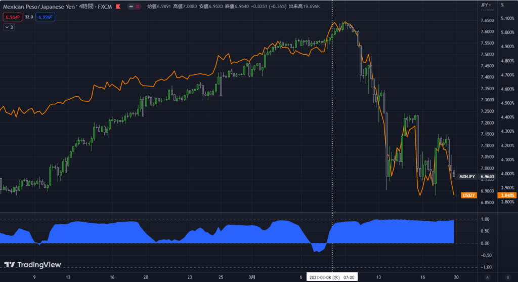Click the 3月 marker on the time axis

pyautogui.click(x=251, y=277)
